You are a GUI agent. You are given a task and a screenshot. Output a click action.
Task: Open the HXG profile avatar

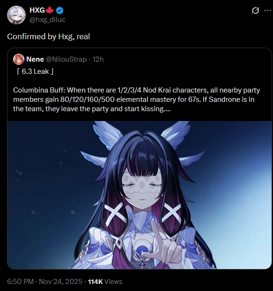tap(16, 15)
